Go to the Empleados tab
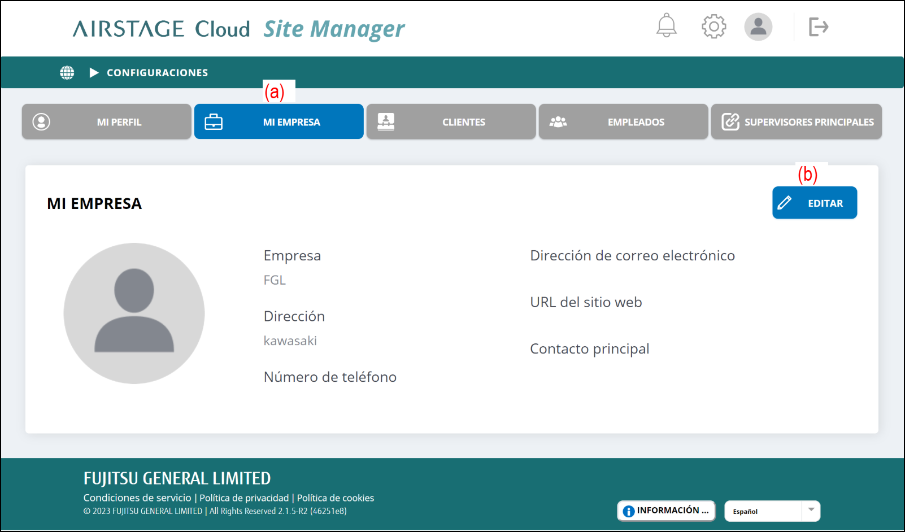Image resolution: width=905 pixels, height=532 pixels. (x=623, y=121)
